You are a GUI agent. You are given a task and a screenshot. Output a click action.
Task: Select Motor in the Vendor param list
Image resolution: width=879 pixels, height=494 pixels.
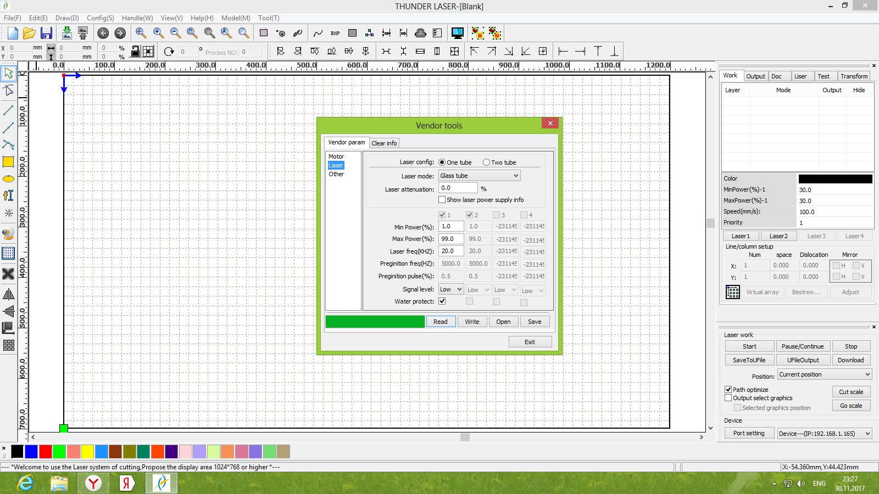click(336, 156)
